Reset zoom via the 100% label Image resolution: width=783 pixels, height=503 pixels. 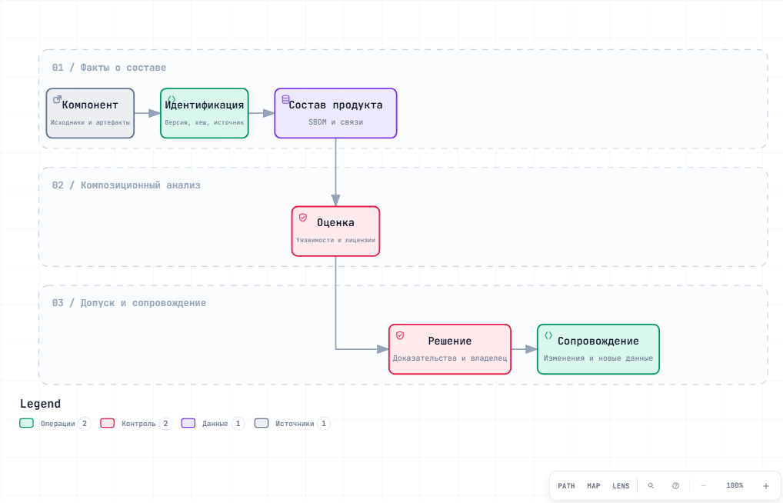735,485
